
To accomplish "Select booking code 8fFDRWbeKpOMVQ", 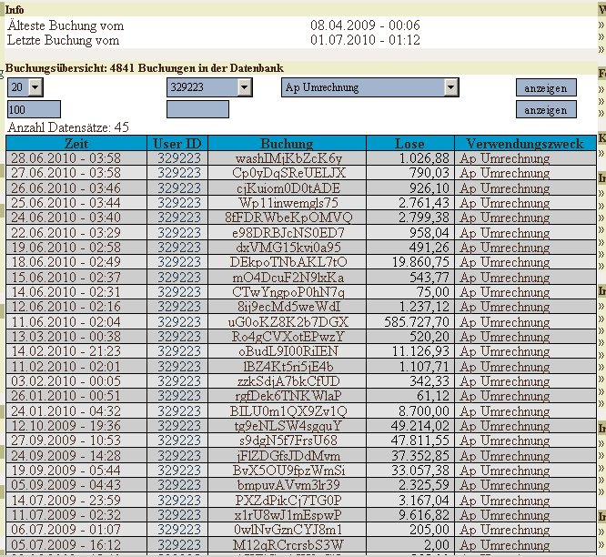I will point(288,218).
